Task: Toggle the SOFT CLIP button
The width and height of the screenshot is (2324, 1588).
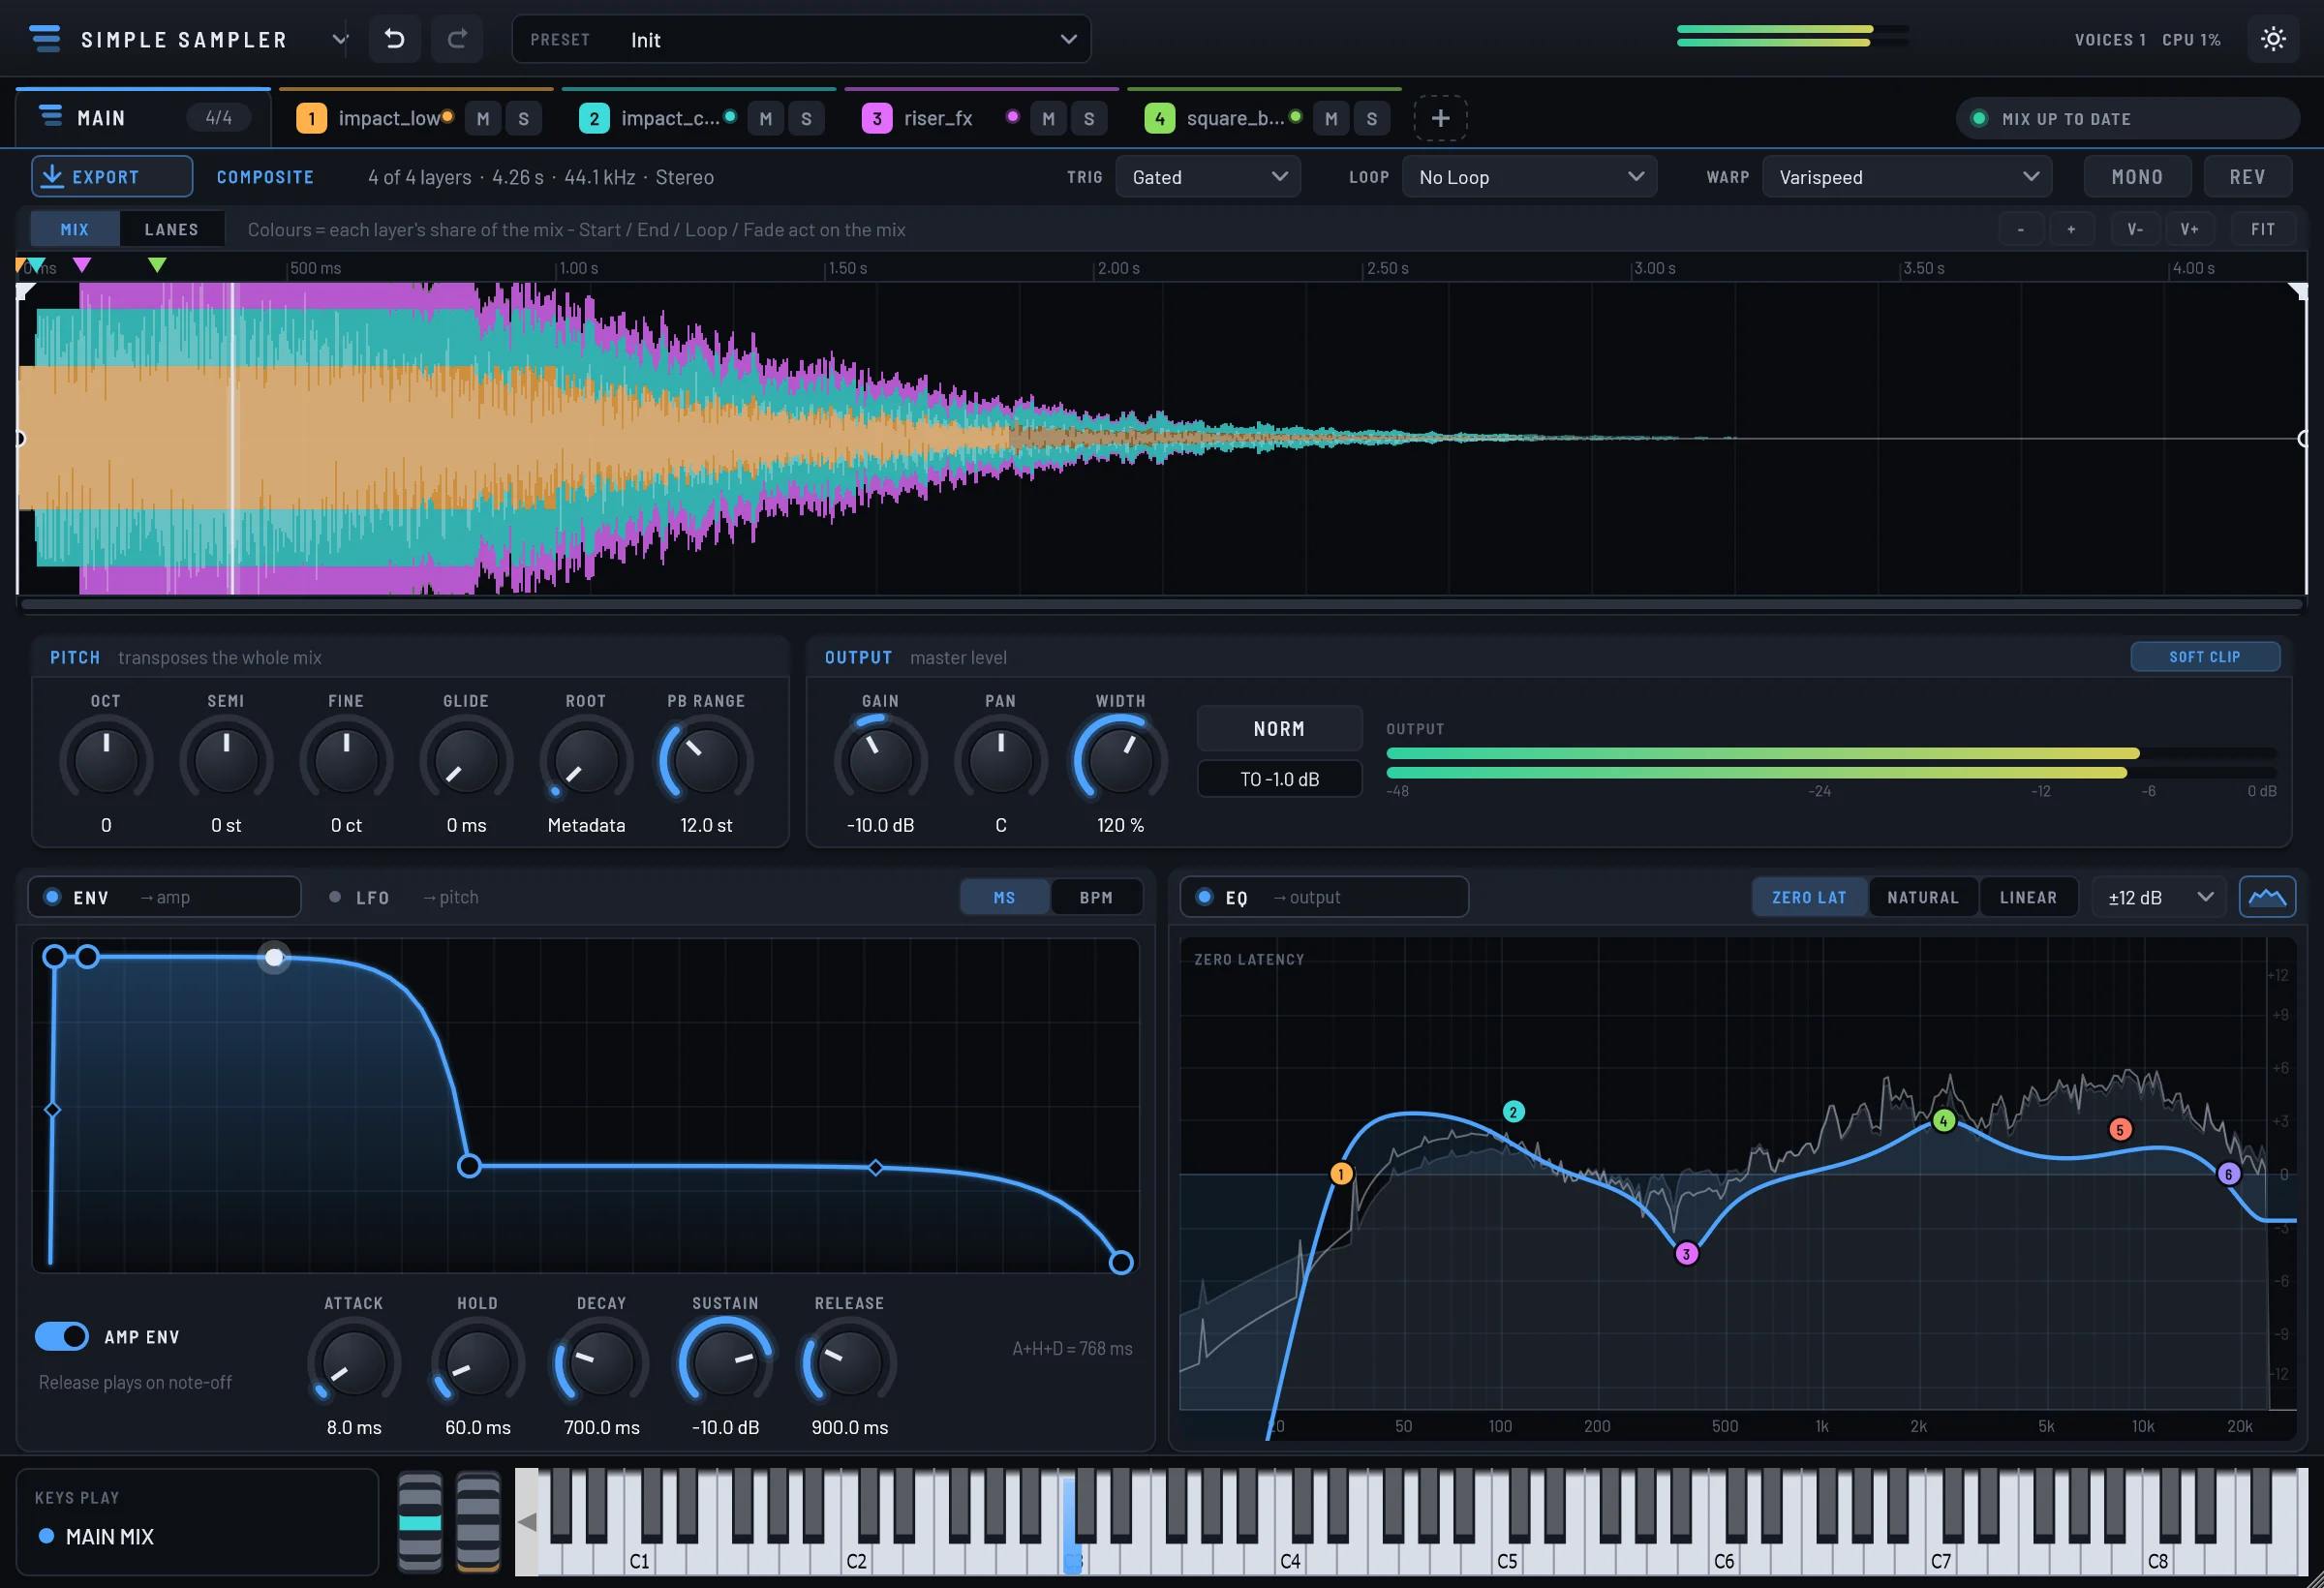Action: click(2204, 657)
